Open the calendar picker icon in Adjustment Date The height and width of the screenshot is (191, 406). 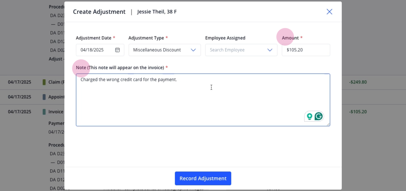click(x=117, y=50)
